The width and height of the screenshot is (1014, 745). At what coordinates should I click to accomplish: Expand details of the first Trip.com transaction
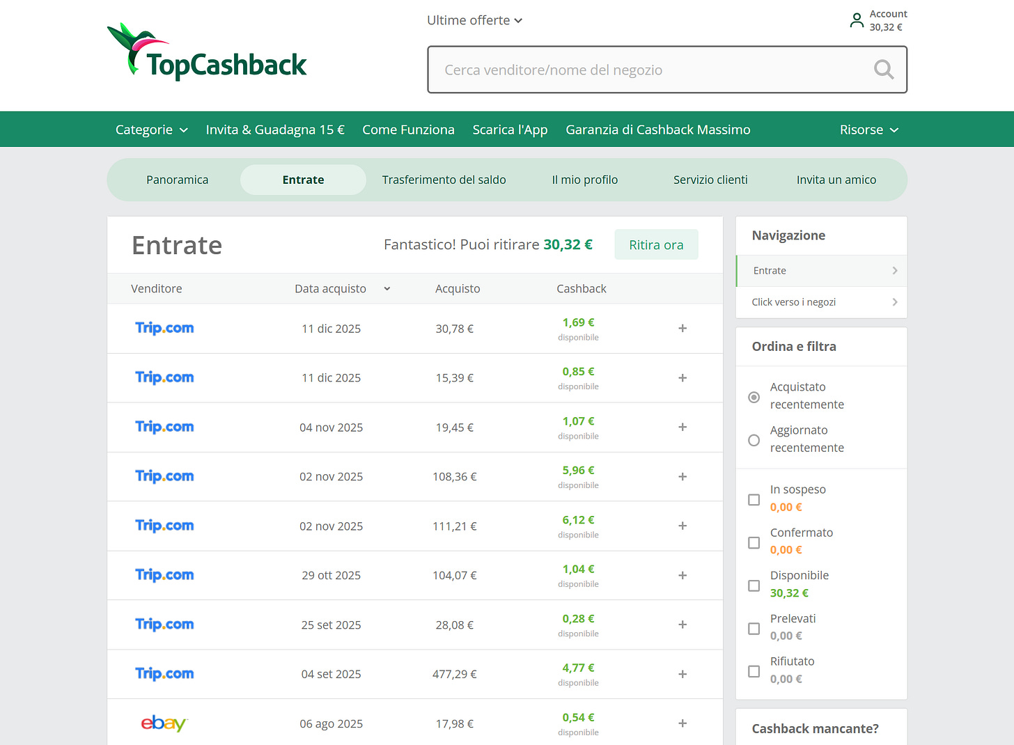pyautogui.click(x=682, y=328)
